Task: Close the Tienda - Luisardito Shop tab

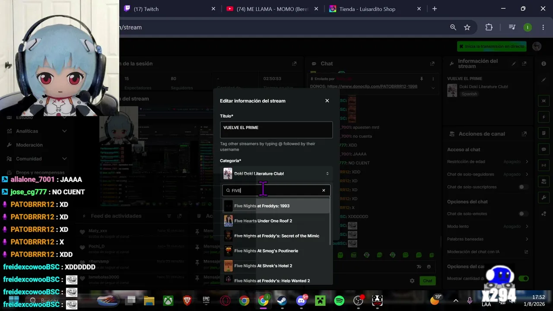Action: [x=419, y=9]
